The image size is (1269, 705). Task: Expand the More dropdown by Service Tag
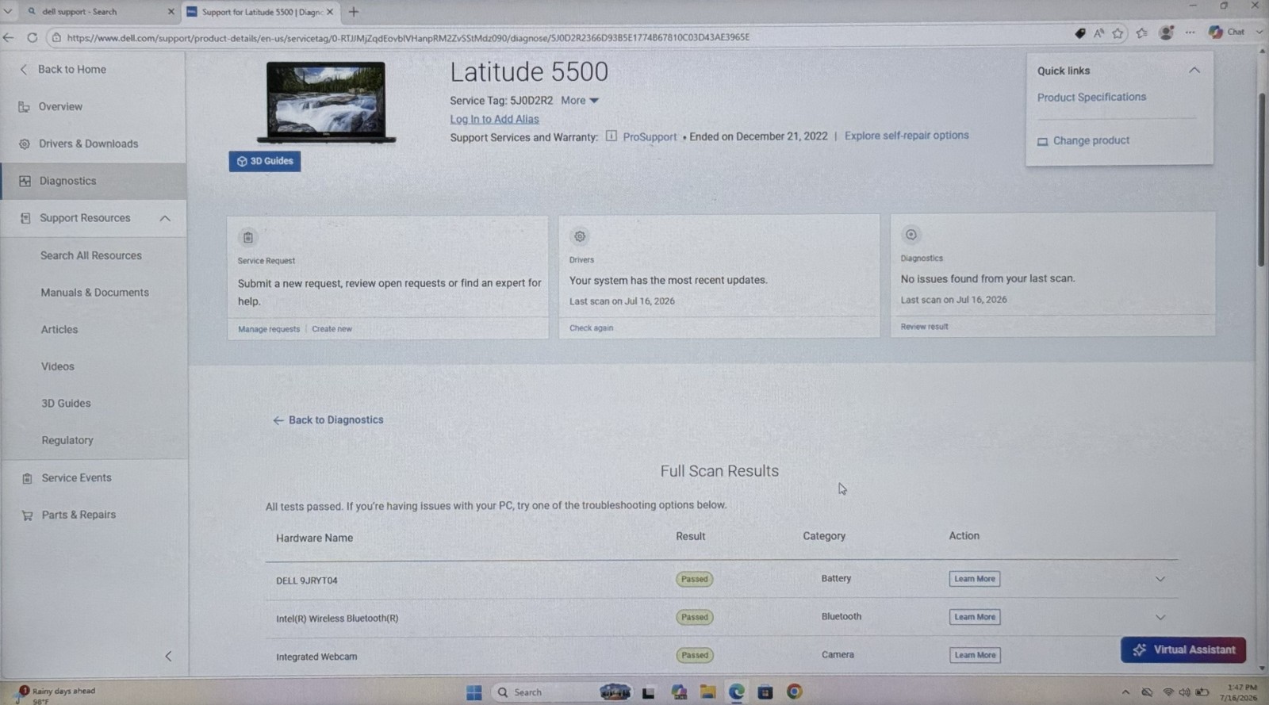click(580, 101)
